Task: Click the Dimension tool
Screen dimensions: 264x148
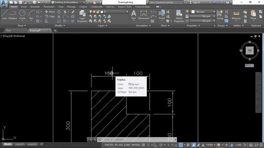Action: click(x=144, y=15)
